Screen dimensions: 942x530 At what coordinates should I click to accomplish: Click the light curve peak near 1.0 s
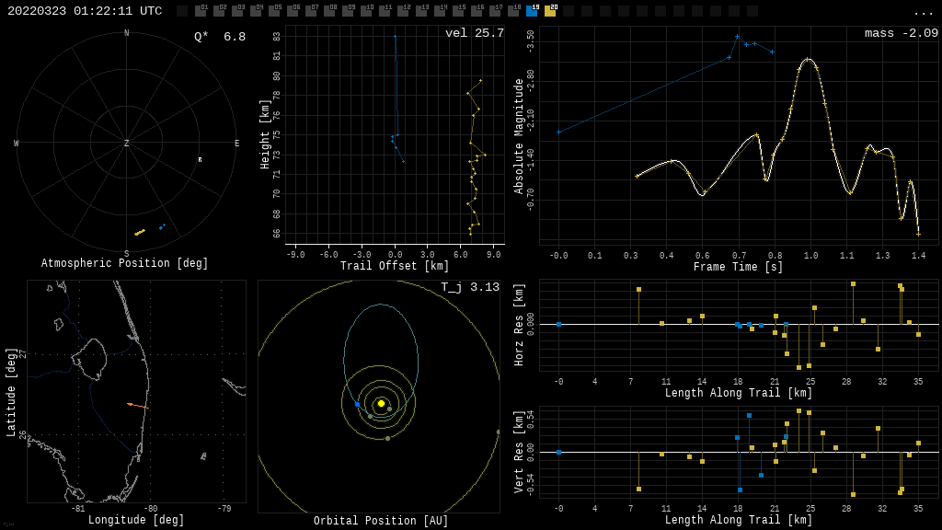click(x=809, y=59)
